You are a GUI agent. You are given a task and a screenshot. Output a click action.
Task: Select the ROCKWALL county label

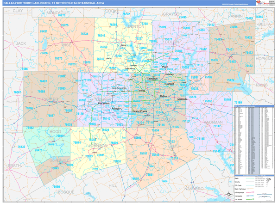click(197, 84)
